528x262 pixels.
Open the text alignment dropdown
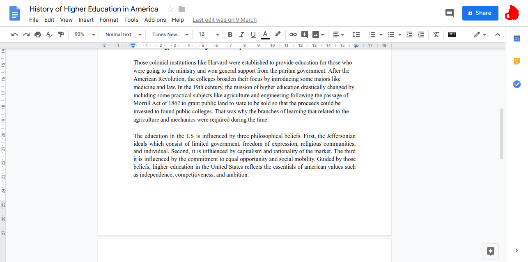point(338,34)
